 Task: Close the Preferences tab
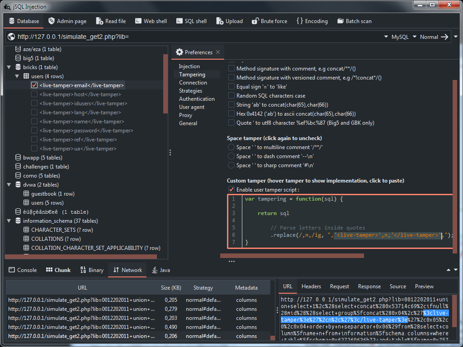coord(218,52)
